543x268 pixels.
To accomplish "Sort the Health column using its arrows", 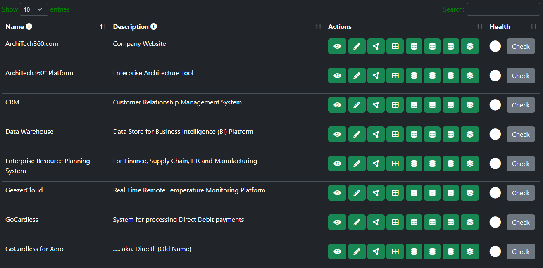I will pos(533,26).
